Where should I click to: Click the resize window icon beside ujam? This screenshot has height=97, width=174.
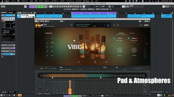pyautogui.click(x=141, y=25)
